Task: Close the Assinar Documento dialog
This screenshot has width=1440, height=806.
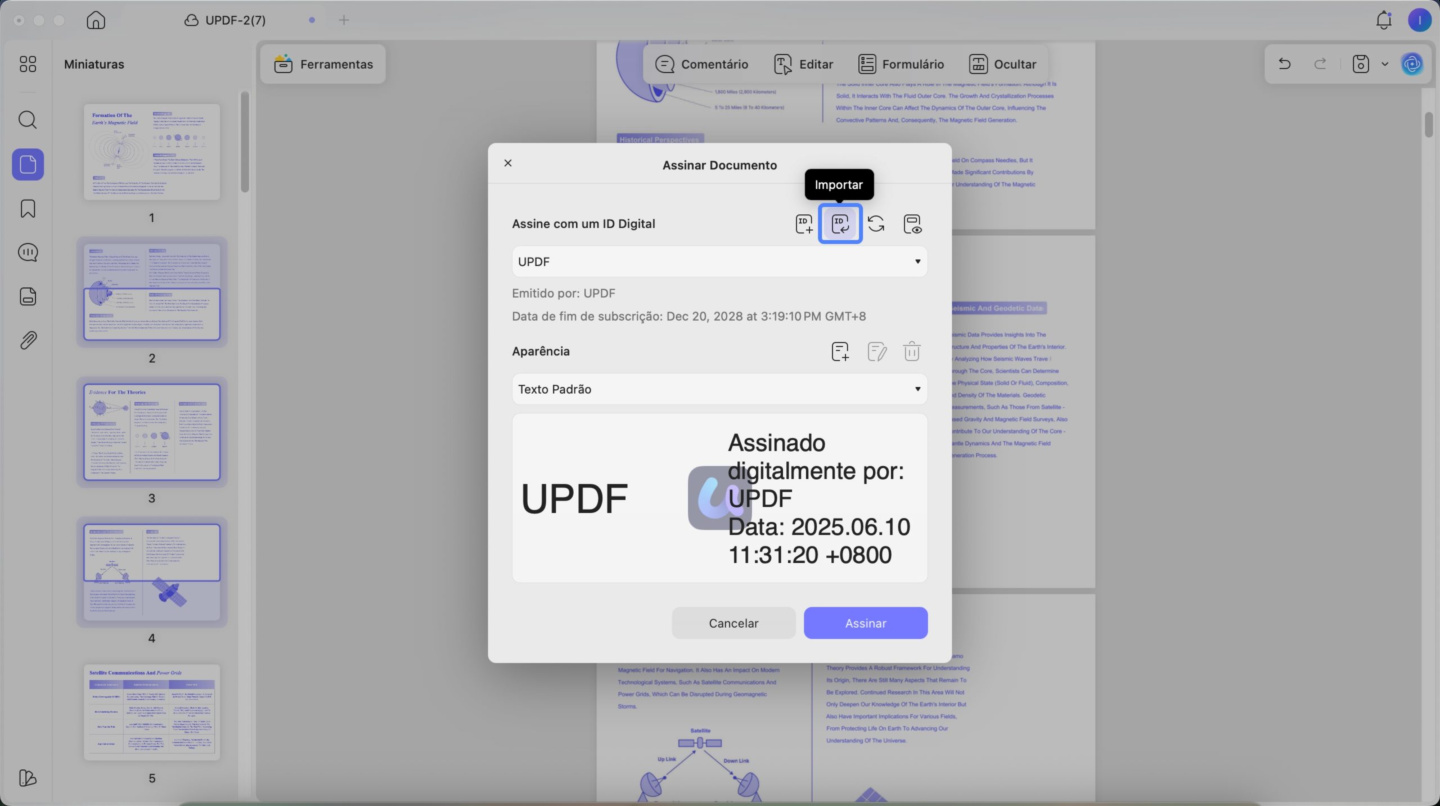Action: click(508, 163)
